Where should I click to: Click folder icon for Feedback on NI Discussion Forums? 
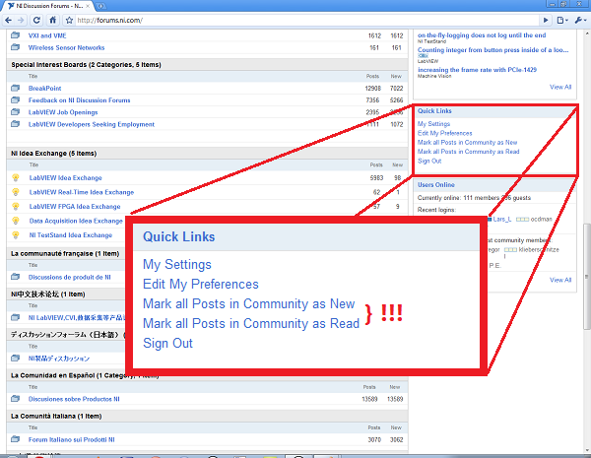[16, 100]
